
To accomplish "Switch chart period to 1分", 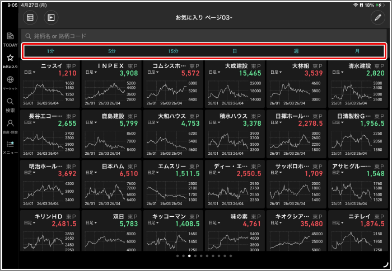I will point(51,51).
